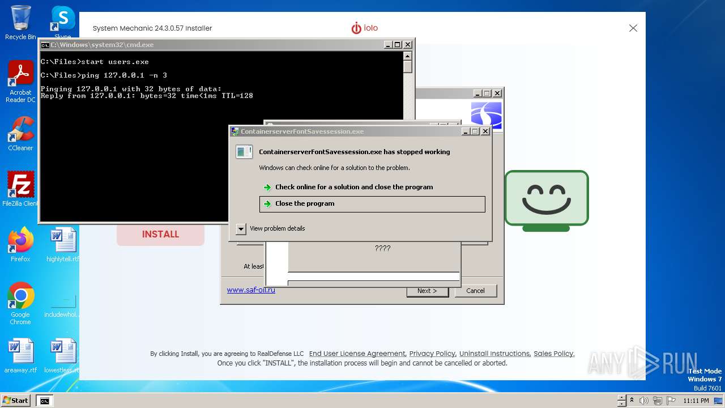Click 'Windows can check online' message text
The image size is (725, 408).
tap(334, 168)
